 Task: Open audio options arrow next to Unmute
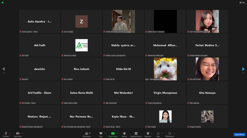10,133
